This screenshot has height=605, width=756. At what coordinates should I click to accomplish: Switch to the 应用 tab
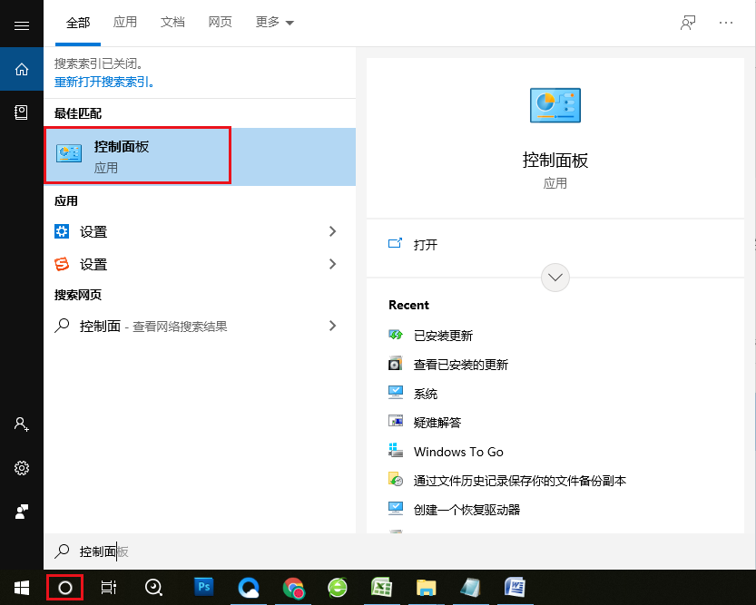125,22
